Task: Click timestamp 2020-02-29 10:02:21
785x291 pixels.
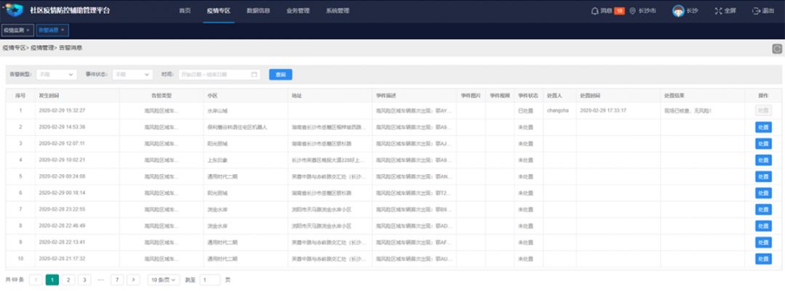Action: (x=62, y=160)
